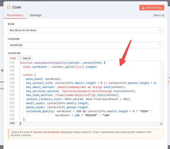
Task: Click the has_contact_info property in the code
Action: pos(39,83)
